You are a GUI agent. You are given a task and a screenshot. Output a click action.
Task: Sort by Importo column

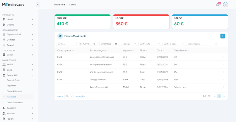click(134, 50)
